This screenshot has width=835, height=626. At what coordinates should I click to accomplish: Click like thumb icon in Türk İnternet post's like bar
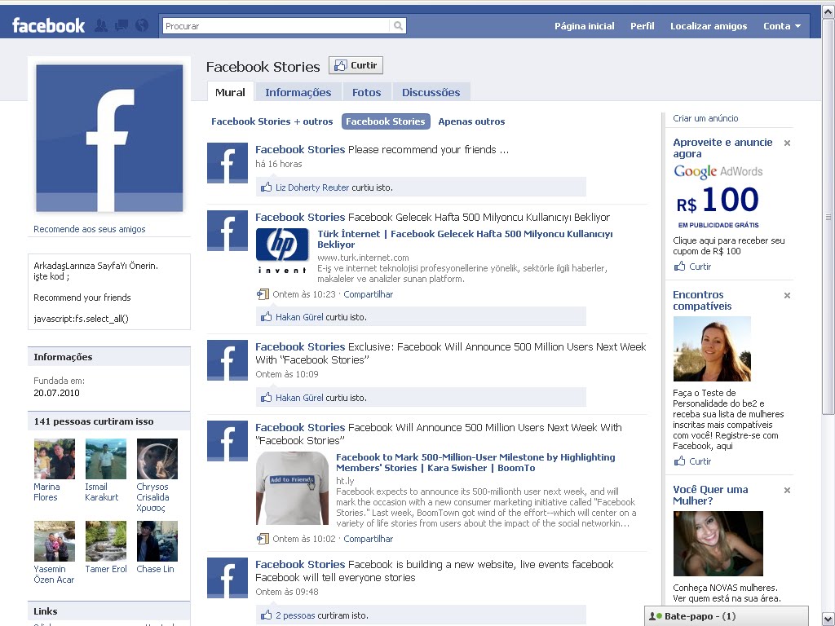pos(267,317)
